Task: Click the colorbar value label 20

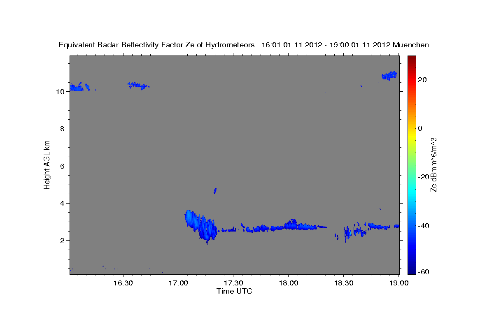Action: [x=422, y=80]
